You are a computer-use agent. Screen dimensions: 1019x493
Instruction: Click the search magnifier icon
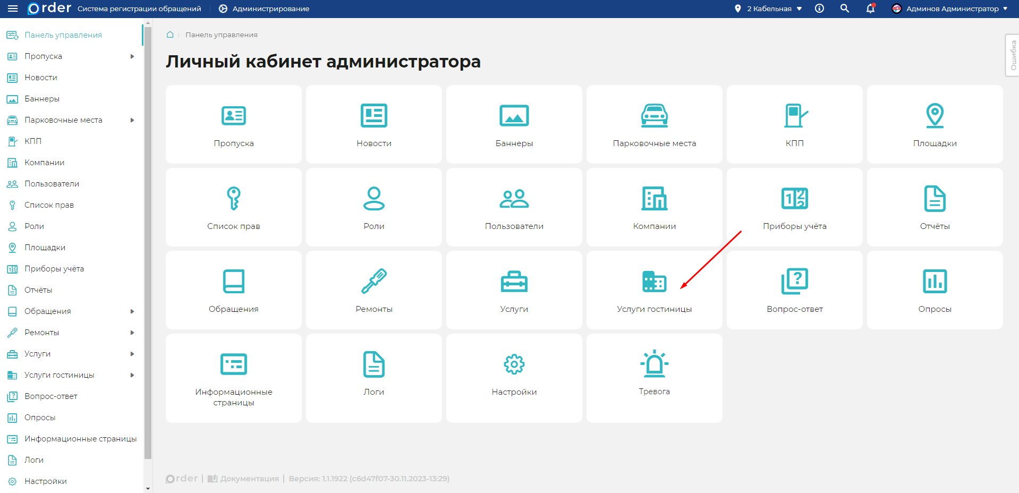844,8
